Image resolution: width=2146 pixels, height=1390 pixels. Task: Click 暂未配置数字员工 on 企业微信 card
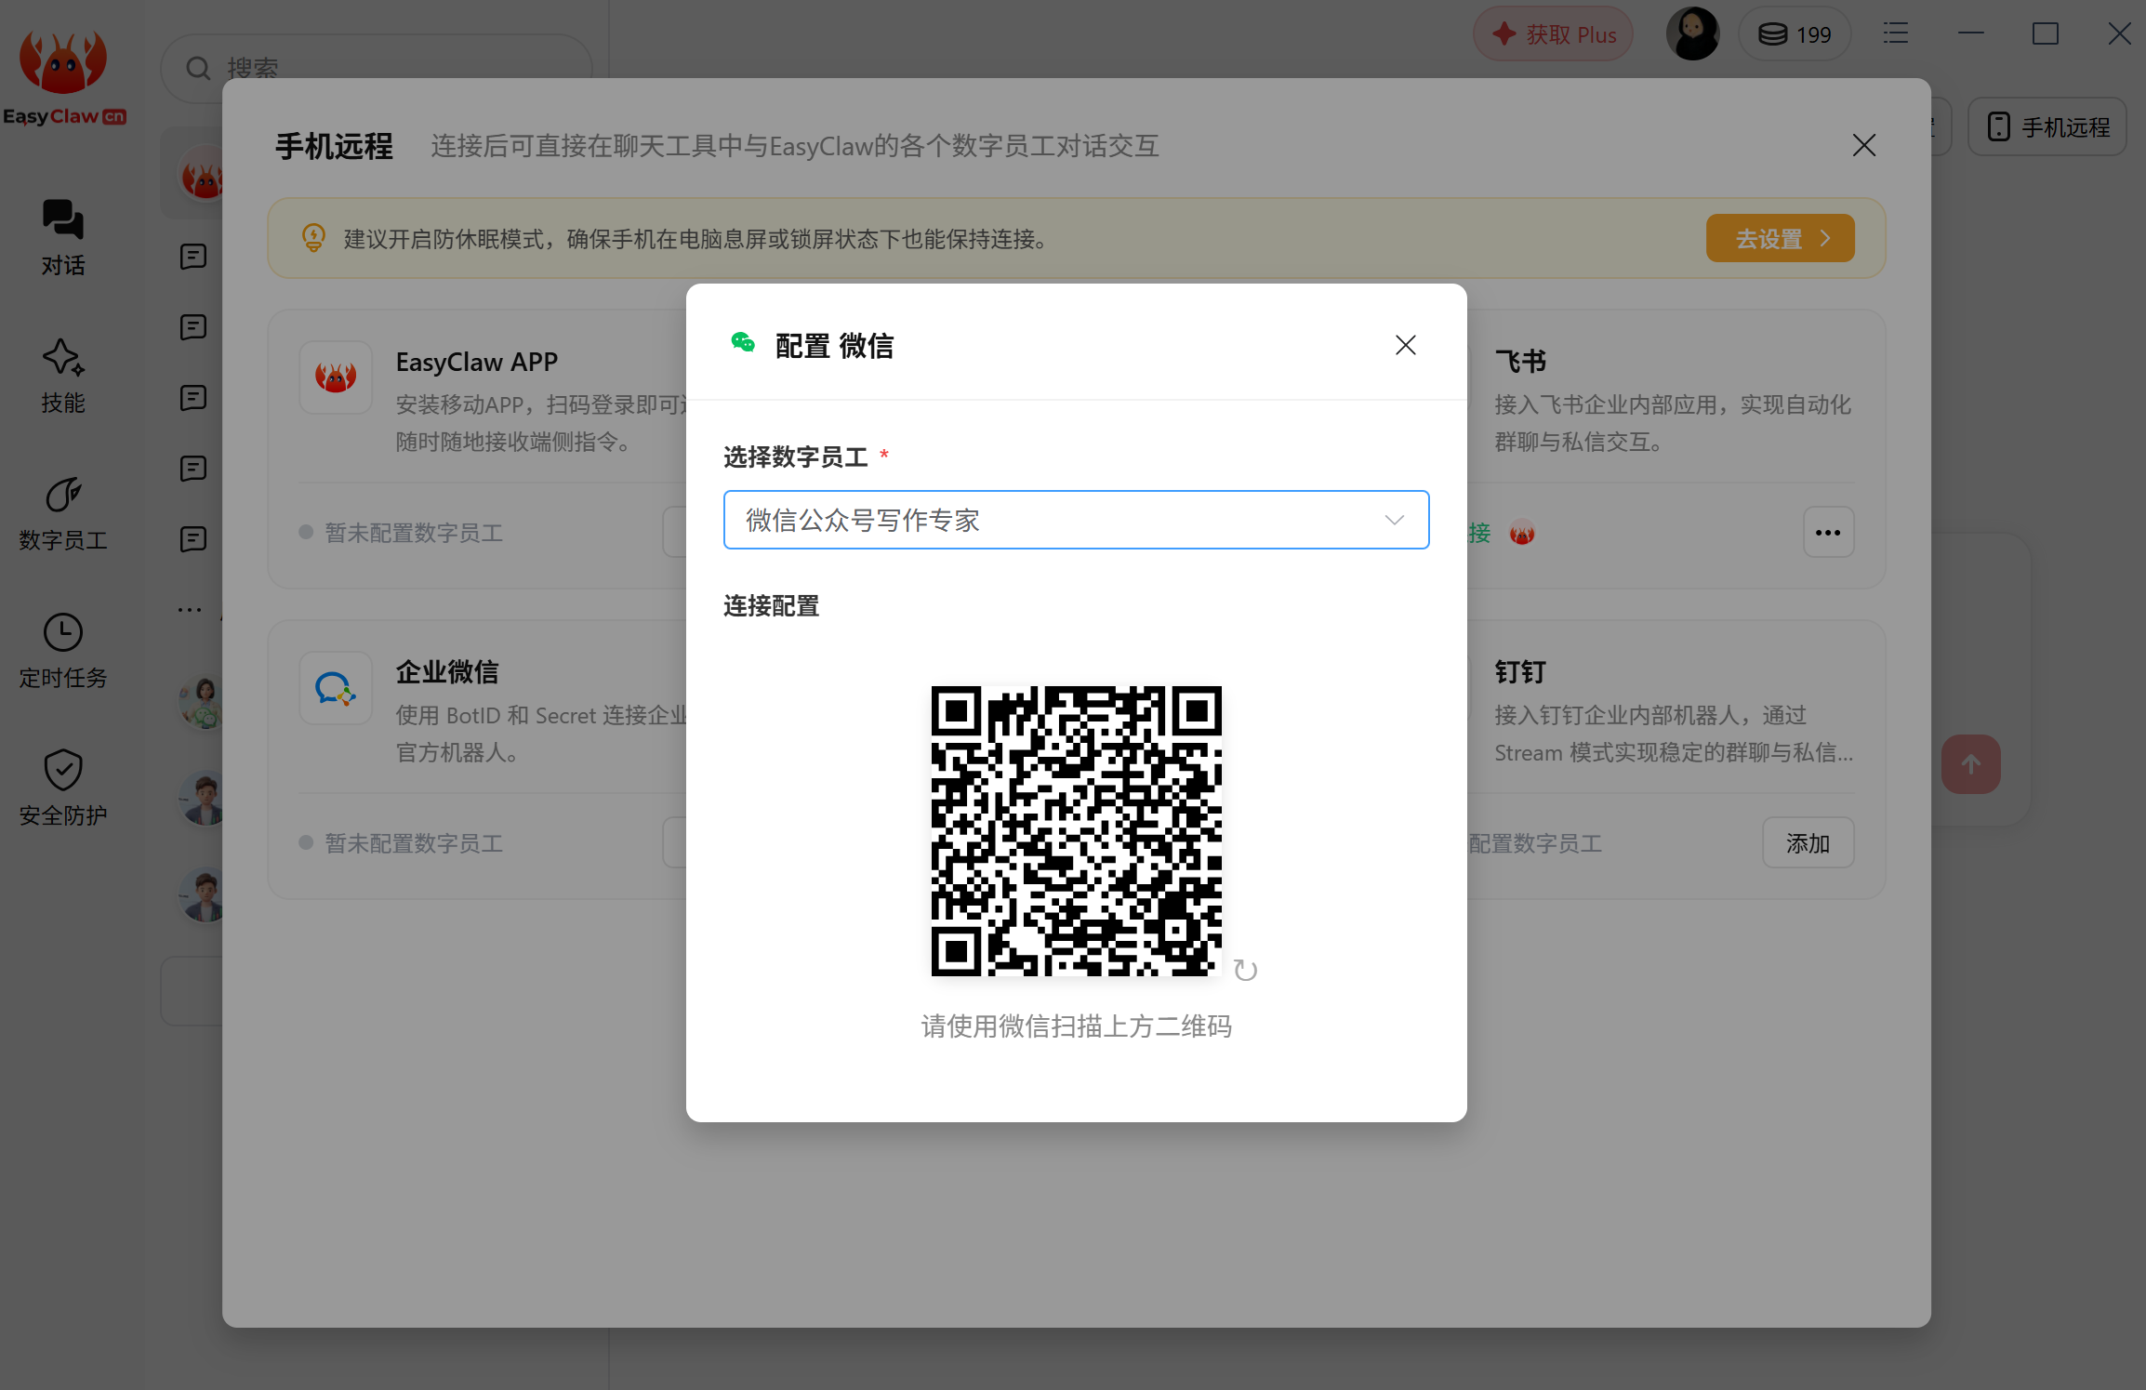coord(413,843)
